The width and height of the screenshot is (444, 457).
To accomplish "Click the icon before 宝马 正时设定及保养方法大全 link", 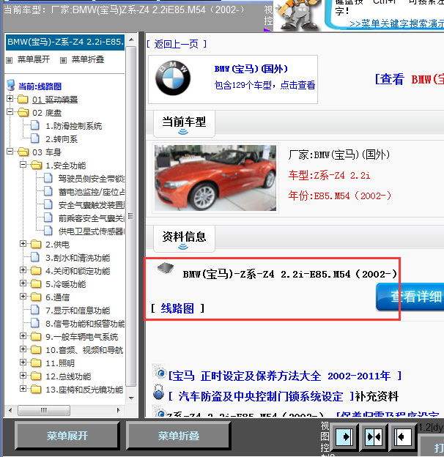I will [160, 373].
